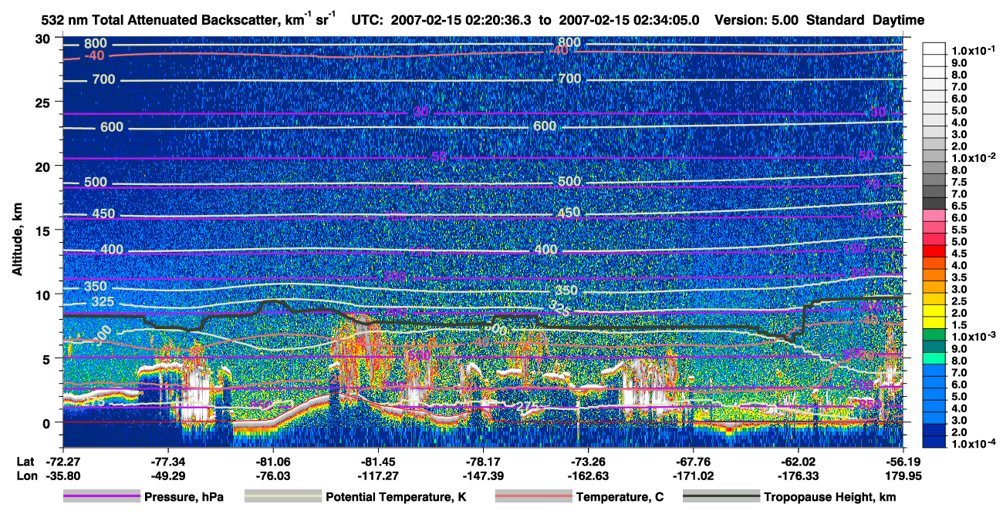Click the latitude value -73.26
The width and height of the screenshot is (1003, 514).
(588, 461)
